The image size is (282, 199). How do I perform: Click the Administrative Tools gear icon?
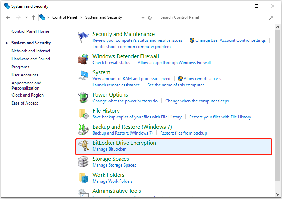(83, 193)
